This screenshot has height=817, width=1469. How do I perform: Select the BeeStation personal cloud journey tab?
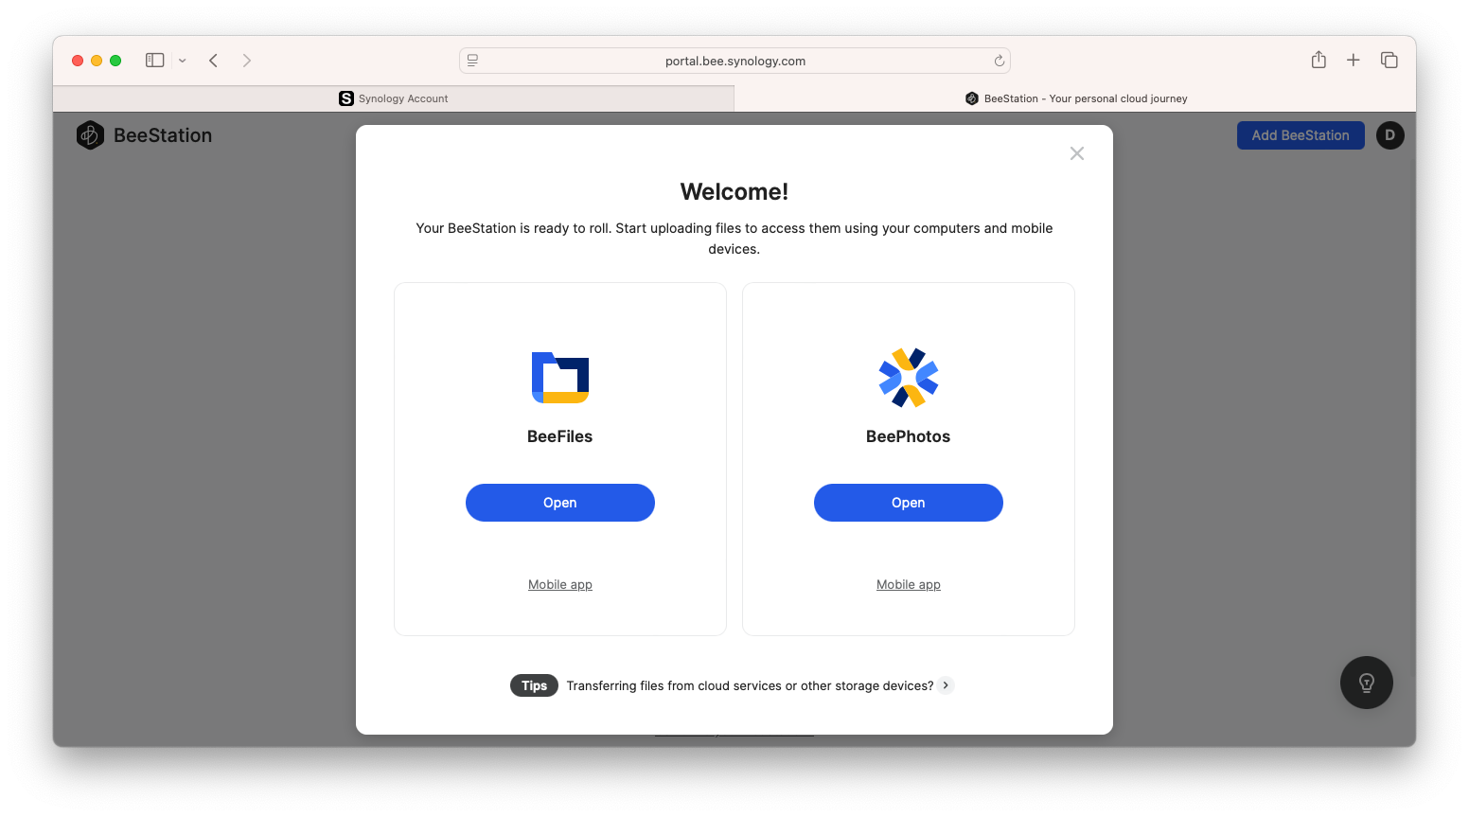coord(1075,98)
